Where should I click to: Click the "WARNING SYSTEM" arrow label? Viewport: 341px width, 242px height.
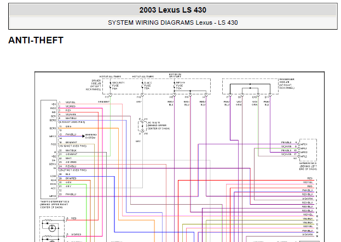(x=91, y=136)
